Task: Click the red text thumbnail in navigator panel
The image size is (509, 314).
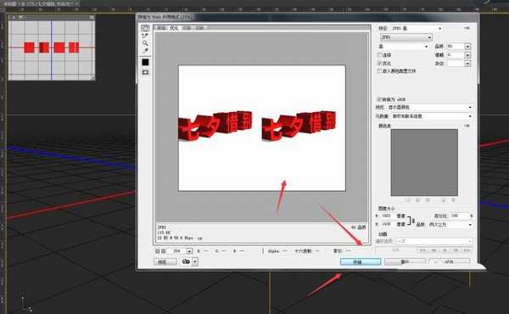Action: point(51,48)
